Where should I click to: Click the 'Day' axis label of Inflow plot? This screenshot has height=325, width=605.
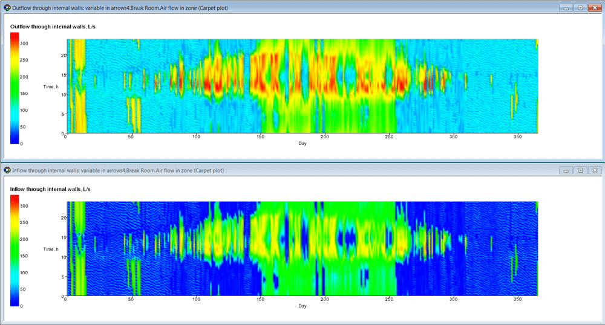tap(302, 306)
